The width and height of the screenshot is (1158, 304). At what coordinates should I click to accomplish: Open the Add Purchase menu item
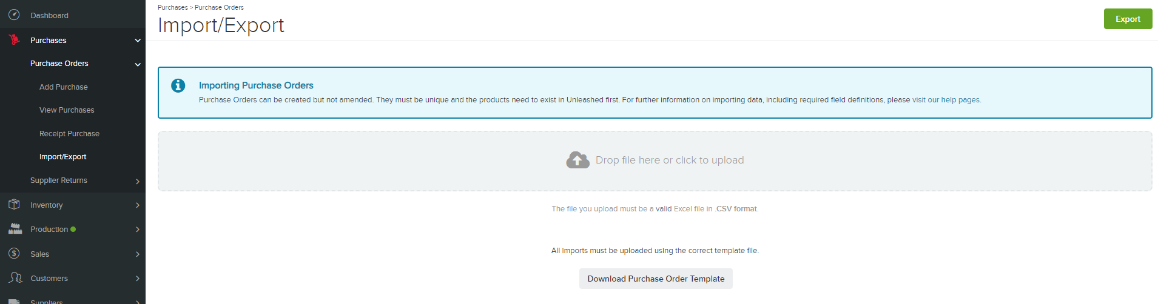point(64,87)
